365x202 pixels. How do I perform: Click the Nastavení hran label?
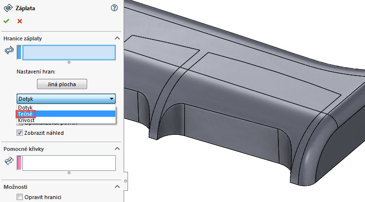[x=36, y=72]
